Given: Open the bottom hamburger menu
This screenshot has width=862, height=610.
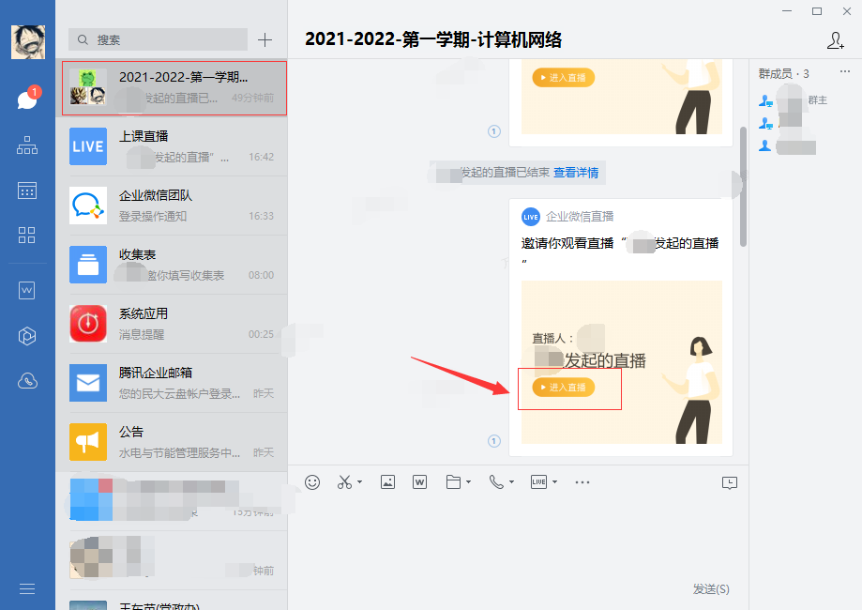Looking at the screenshot, I should coord(26,588).
